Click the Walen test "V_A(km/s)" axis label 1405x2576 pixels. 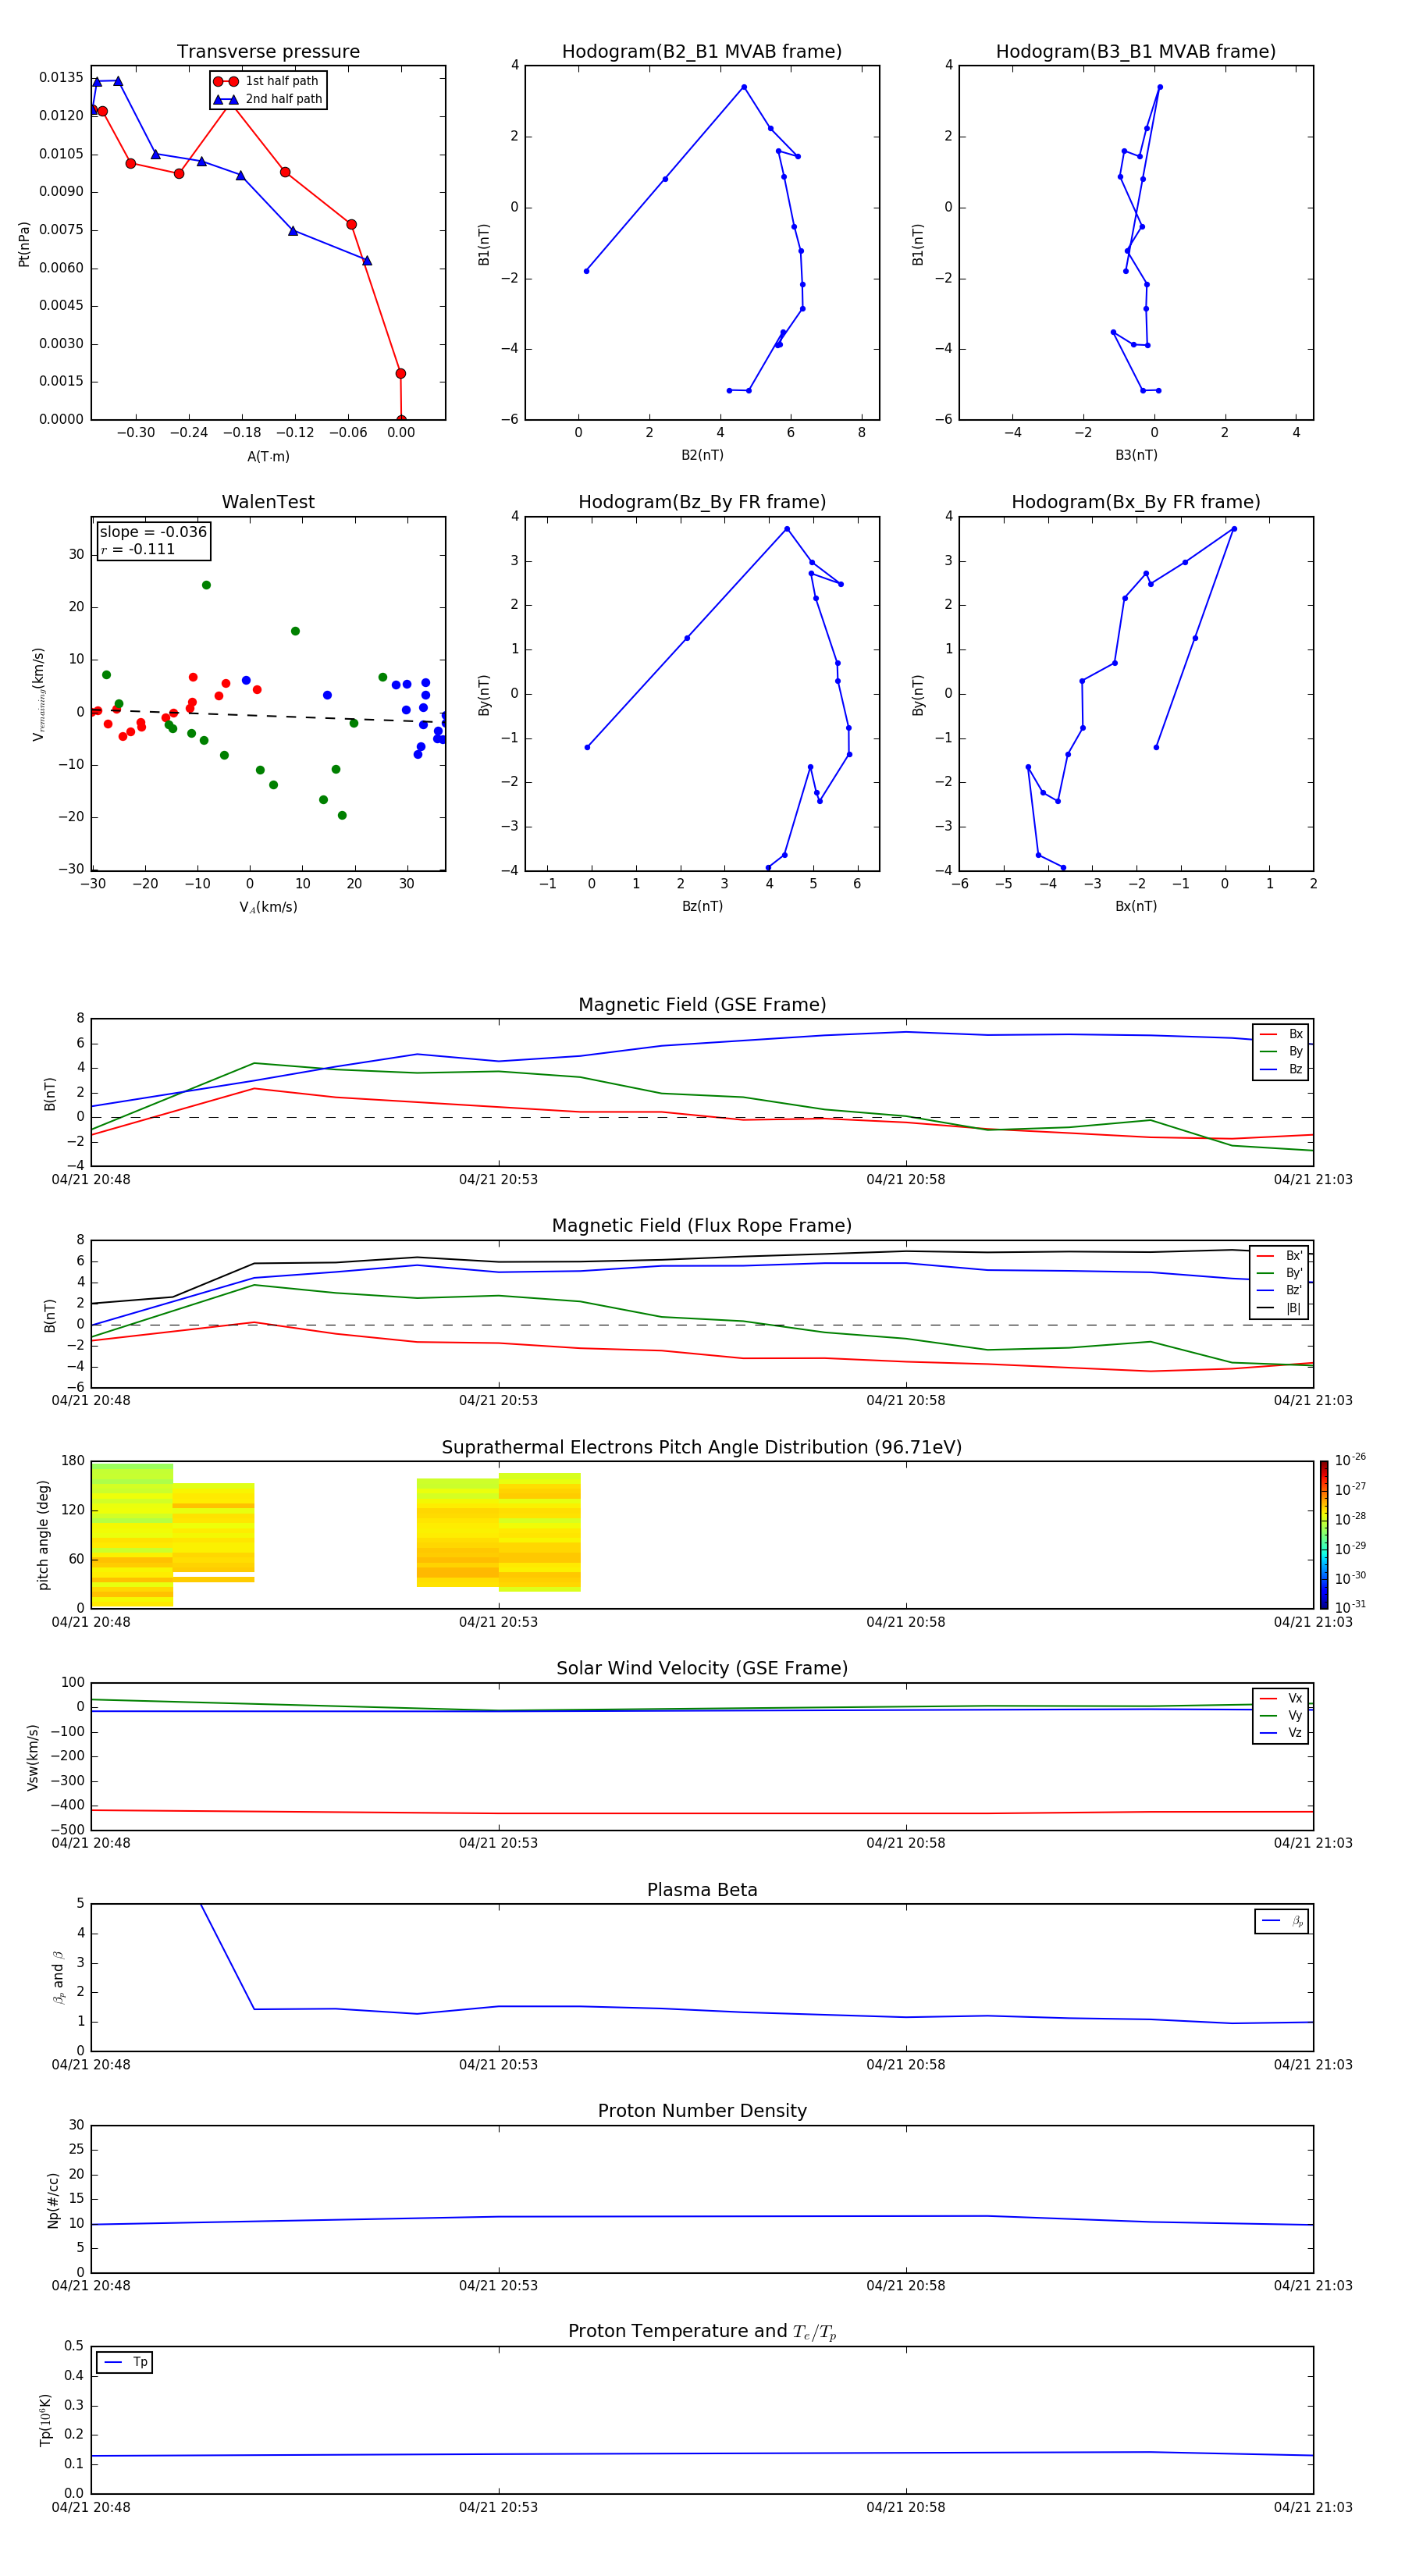click(x=268, y=907)
